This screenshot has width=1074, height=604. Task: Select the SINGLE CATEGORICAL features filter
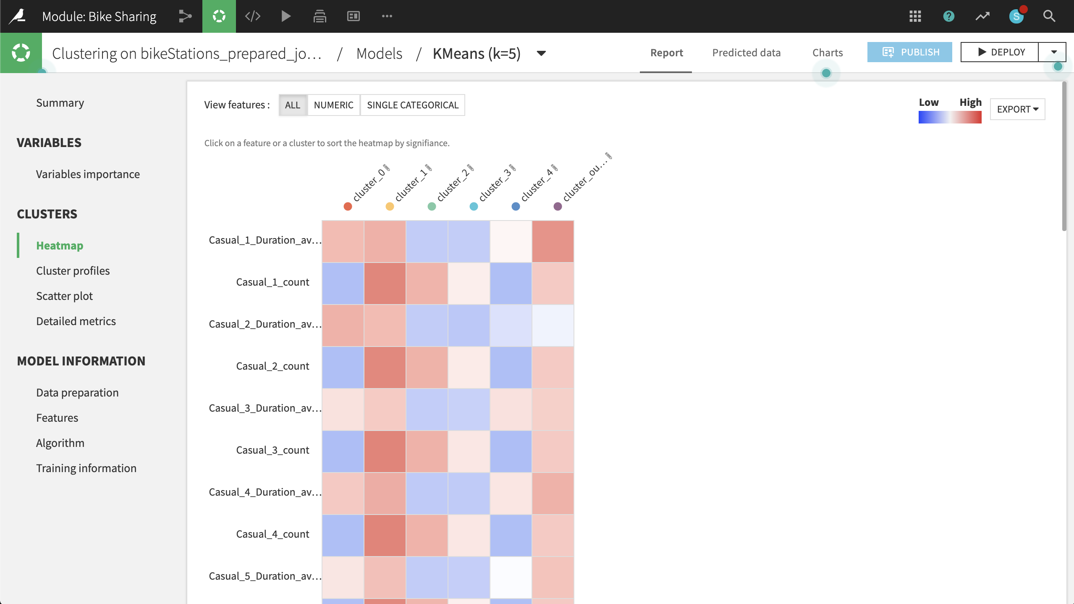412,105
